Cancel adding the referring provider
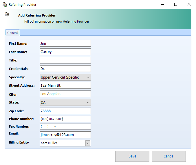196x165 pixels. click(169, 156)
